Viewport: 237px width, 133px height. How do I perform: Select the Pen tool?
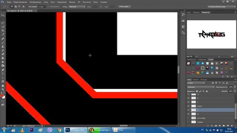tap(3, 70)
